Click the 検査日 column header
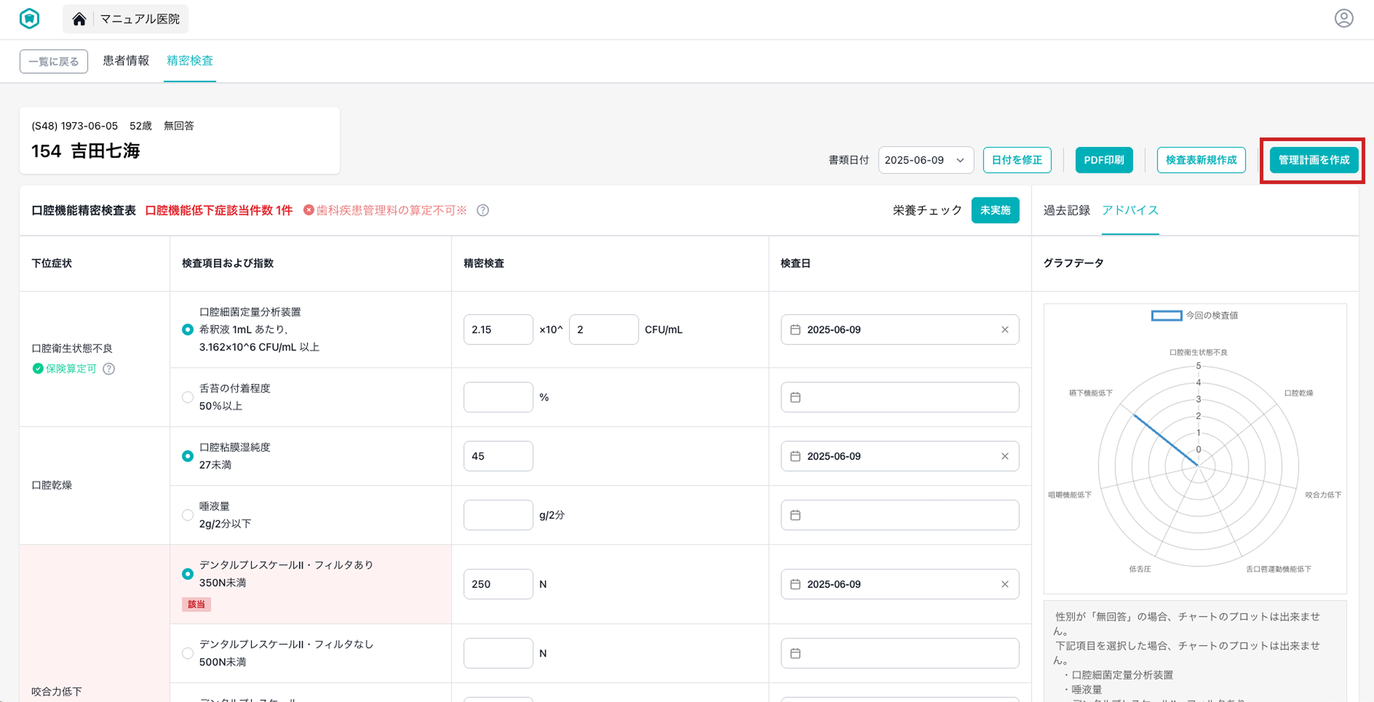This screenshot has width=1374, height=702. click(795, 263)
